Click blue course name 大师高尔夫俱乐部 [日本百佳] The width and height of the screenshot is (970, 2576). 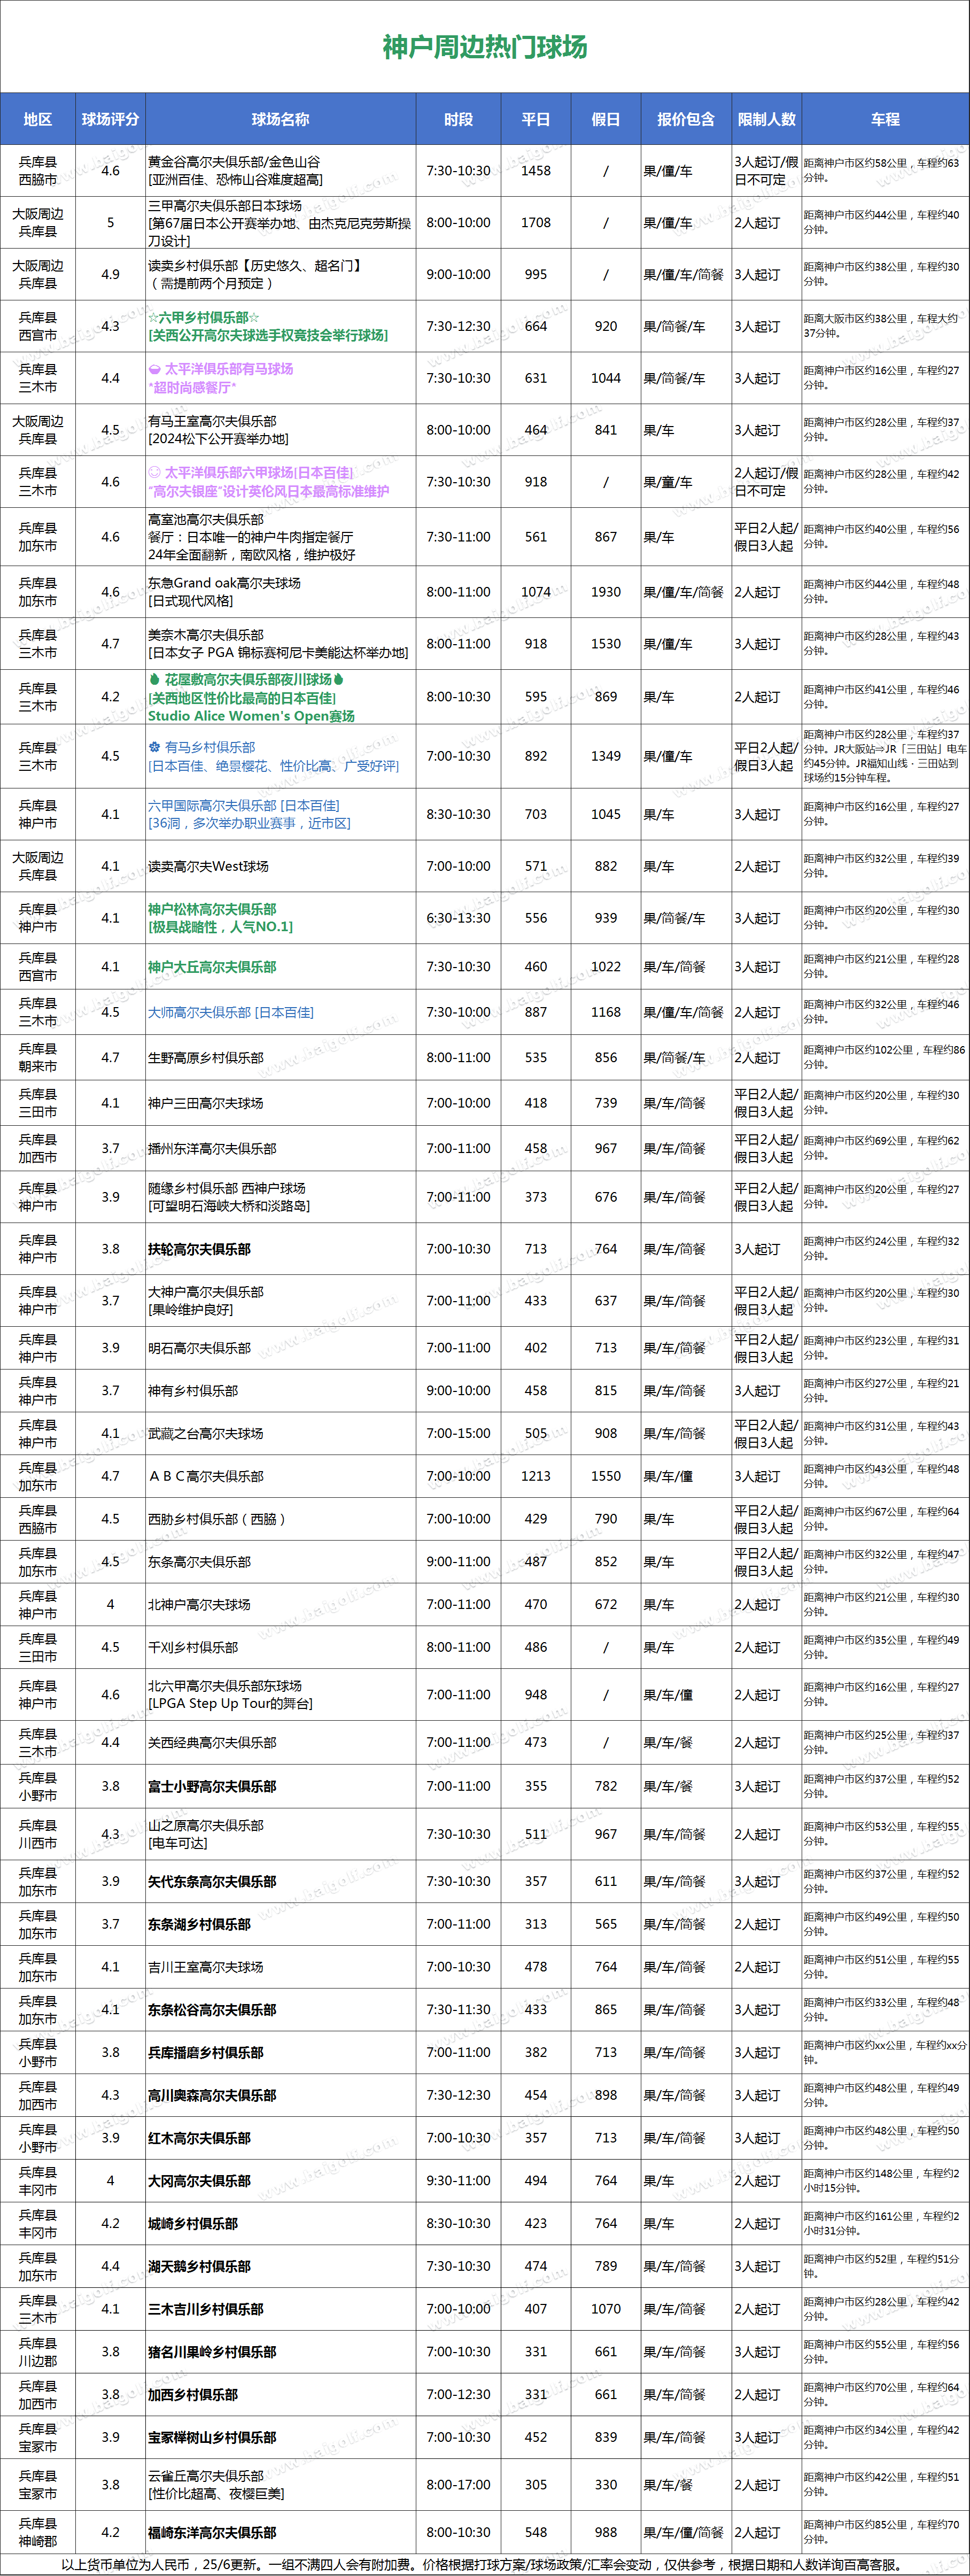click(x=231, y=1013)
